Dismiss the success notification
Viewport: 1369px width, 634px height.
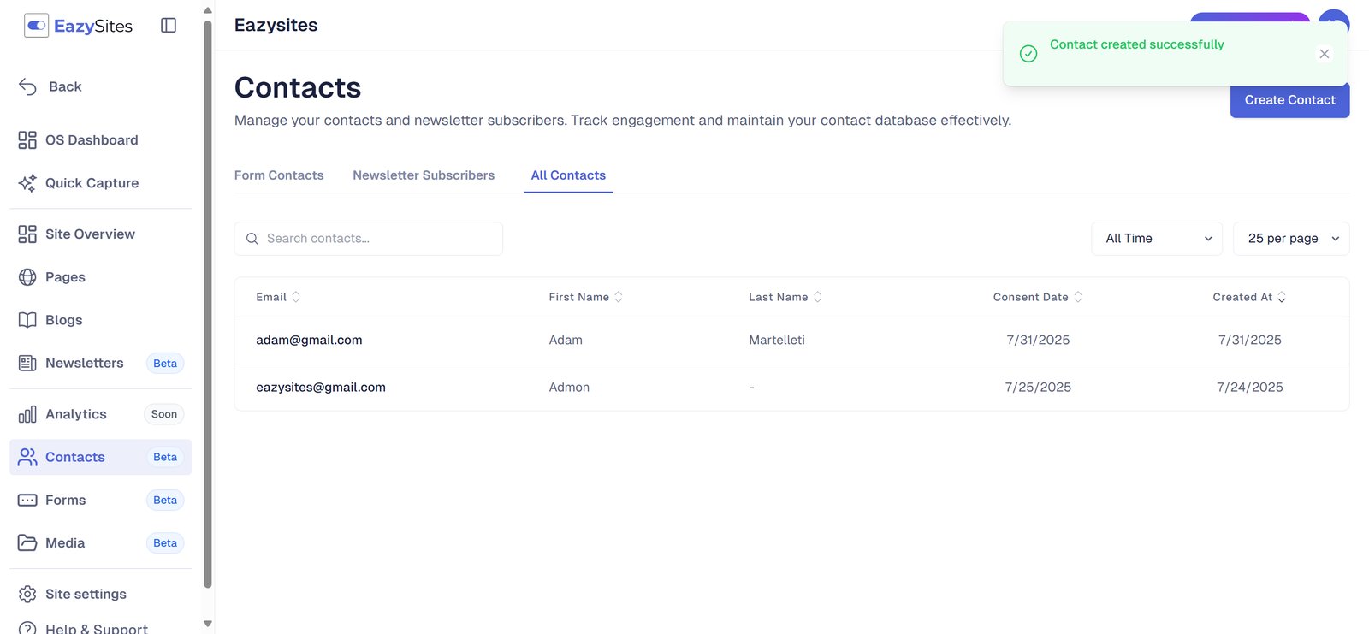coord(1324,54)
